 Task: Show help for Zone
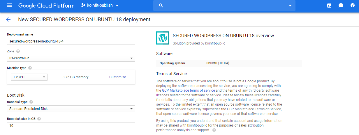coord(18,51)
